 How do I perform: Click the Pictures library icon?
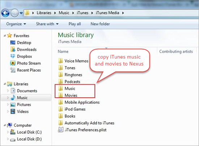(x=13, y=104)
